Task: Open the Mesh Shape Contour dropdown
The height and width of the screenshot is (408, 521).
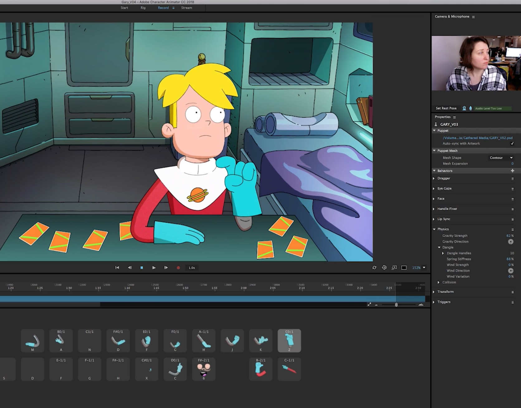Action: pyautogui.click(x=501, y=158)
